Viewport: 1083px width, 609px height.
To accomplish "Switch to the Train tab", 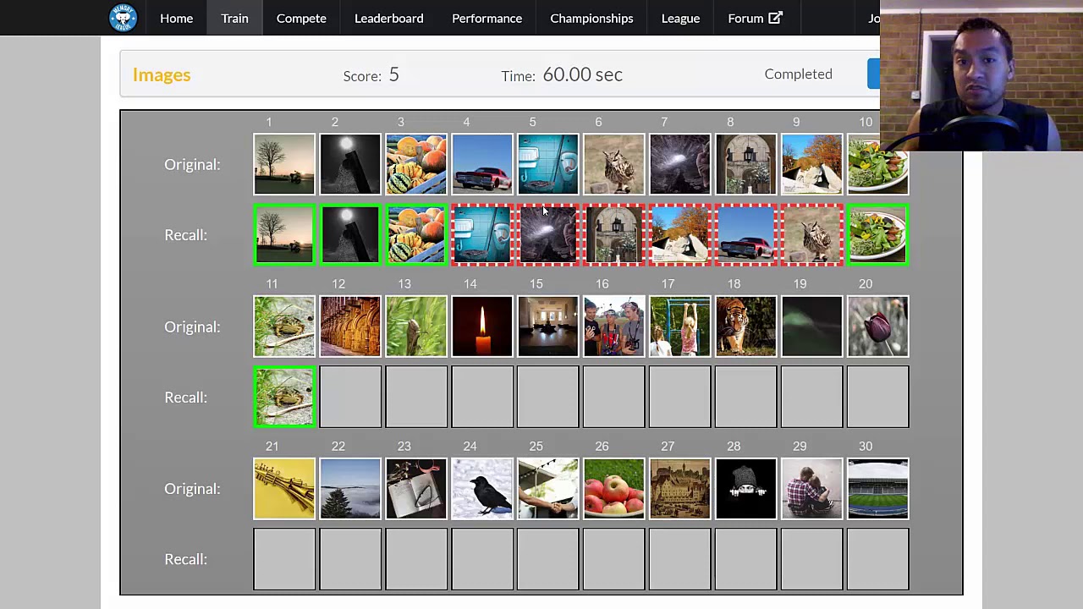I will click(234, 18).
